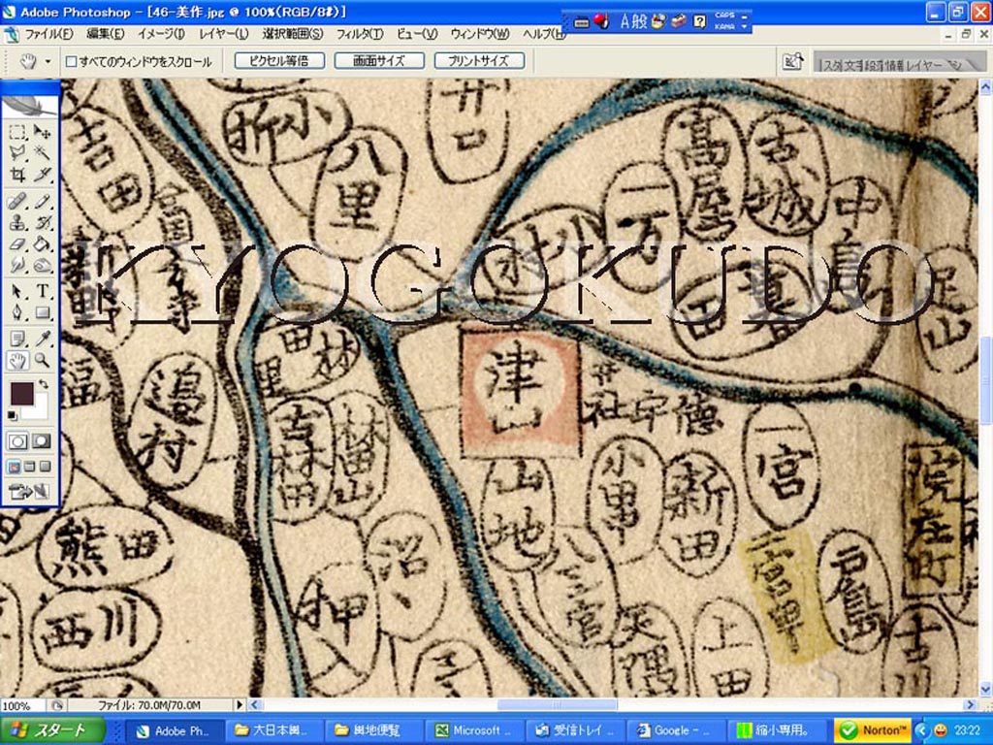Viewport: 993px width, 745px height.
Task: Activate the Pen tool
Action: point(17,312)
